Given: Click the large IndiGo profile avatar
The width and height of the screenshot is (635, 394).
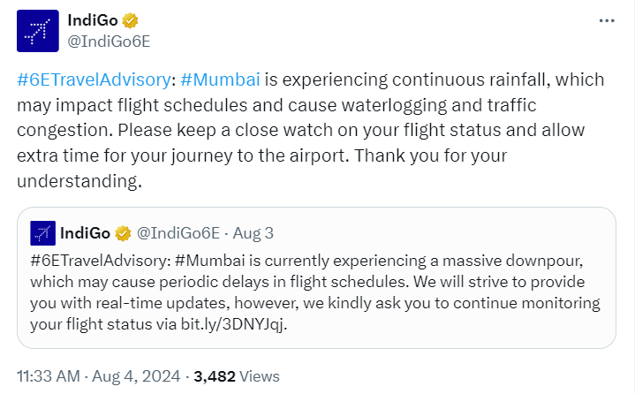Looking at the screenshot, I should 36,34.
